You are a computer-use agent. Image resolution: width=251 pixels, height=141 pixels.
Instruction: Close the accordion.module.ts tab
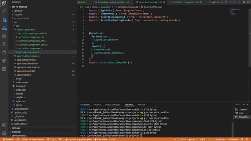tap(164, 2)
